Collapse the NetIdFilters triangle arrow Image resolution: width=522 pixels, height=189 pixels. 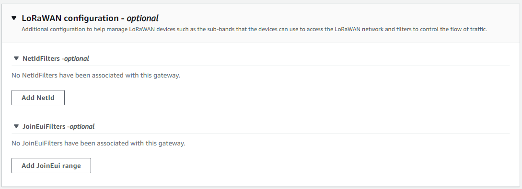16,58
